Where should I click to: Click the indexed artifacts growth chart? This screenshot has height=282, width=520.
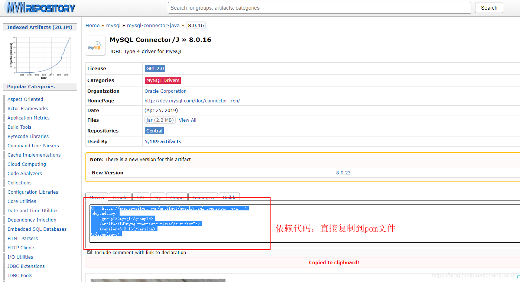click(x=40, y=58)
